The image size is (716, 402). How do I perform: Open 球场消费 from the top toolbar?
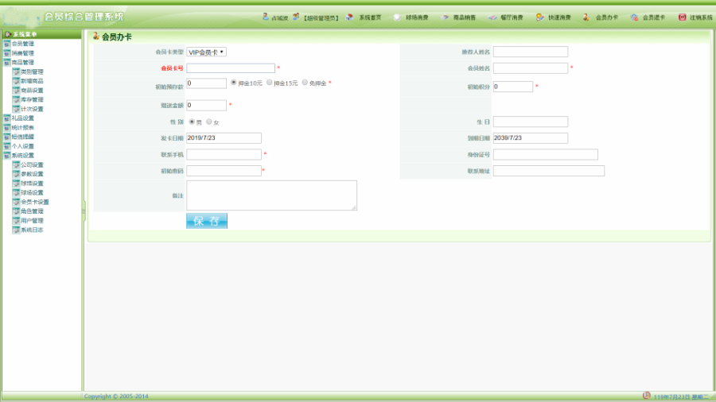398,17
